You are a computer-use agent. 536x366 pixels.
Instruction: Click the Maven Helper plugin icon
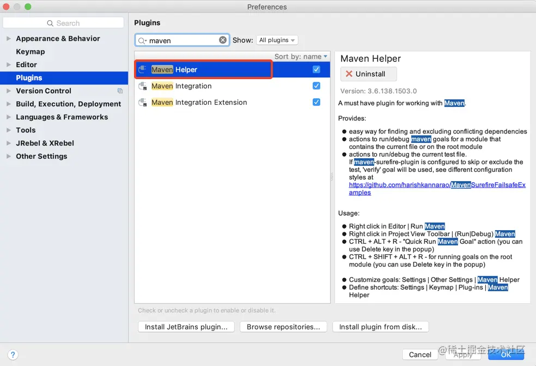(143, 69)
